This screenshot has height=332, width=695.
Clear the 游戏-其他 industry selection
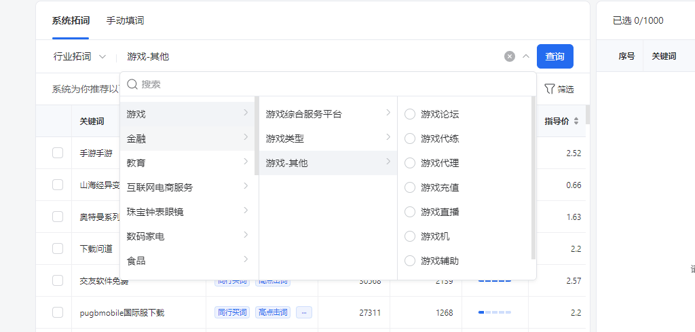(510, 56)
